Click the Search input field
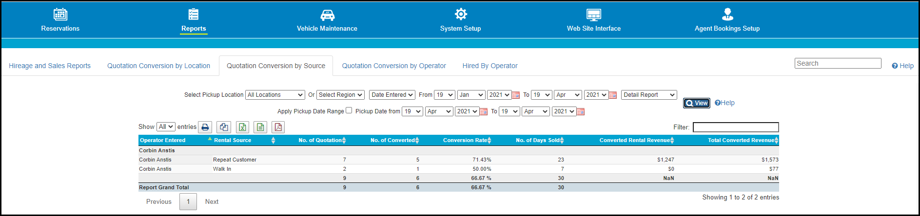This screenshot has width=920, height=216. pyautogui.click(x=838, y=63)
